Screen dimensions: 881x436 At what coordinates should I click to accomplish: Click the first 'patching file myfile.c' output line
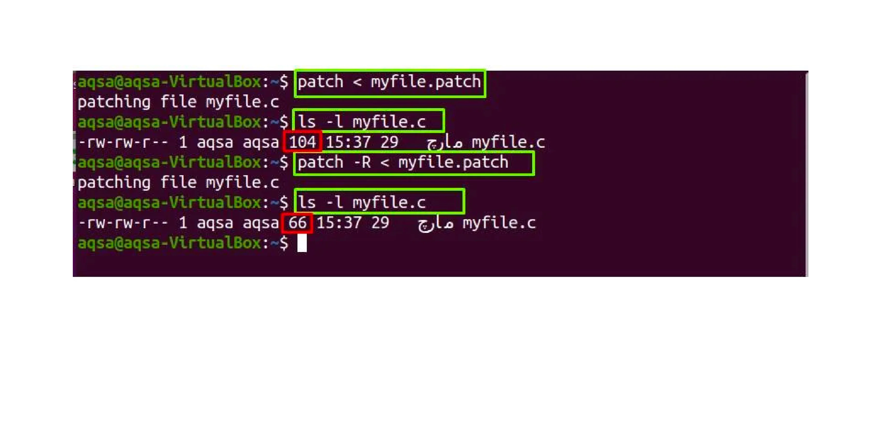pos(178,102)
